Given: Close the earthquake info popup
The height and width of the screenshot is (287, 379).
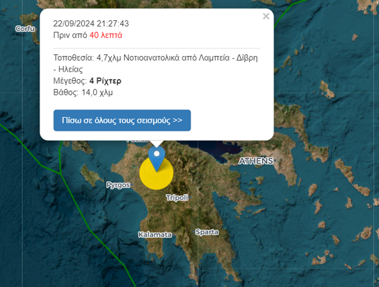Looking at the screenshot, I should (266, 16).
